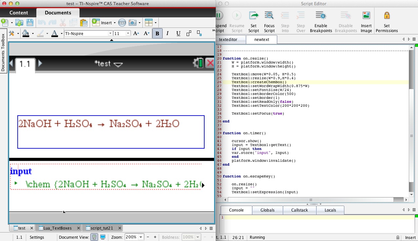This screenshot has height=241, width=418.
Task: Click the Settings button in status bar
Action: pyautogui.click(x=37, y=237)
